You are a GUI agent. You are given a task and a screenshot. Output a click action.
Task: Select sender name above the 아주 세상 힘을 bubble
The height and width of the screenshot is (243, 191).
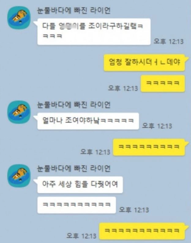click(74, 168)
